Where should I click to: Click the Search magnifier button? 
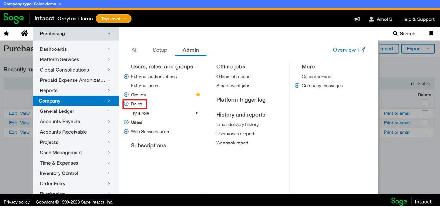(x=404, y=33)
